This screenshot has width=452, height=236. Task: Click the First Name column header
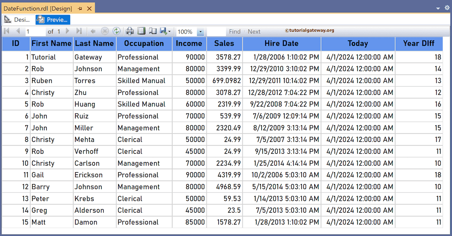coord(52,44)
